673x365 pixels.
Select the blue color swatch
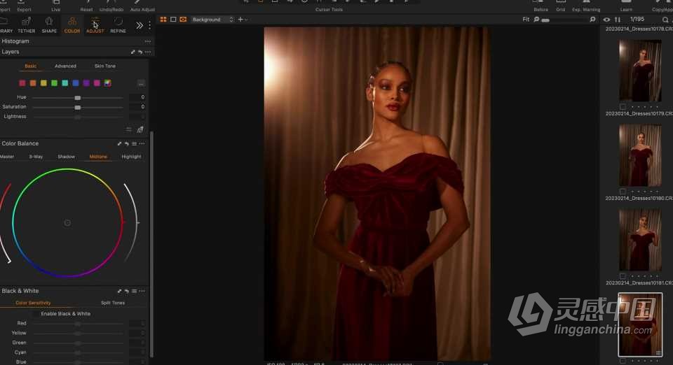(76, 83)
